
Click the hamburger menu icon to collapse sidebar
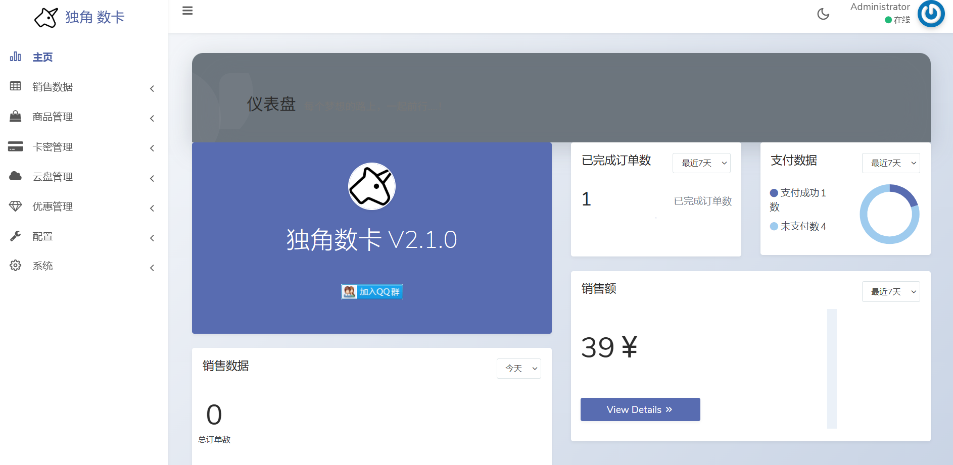point(187,11)
